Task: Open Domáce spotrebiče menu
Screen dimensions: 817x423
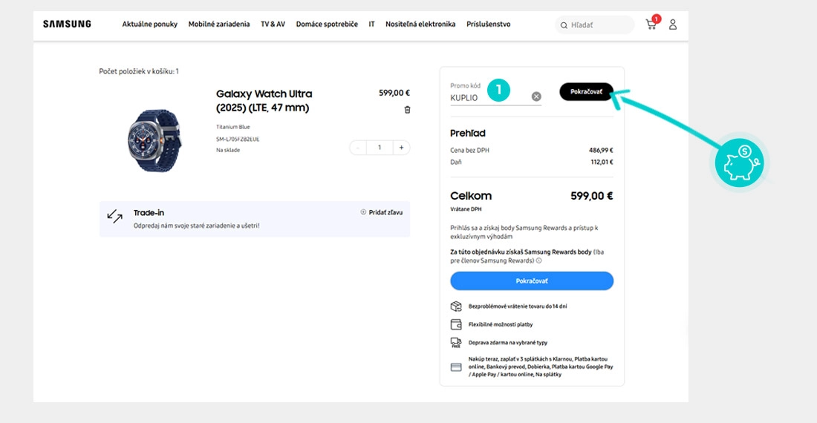Action: [x=327, y=24]
